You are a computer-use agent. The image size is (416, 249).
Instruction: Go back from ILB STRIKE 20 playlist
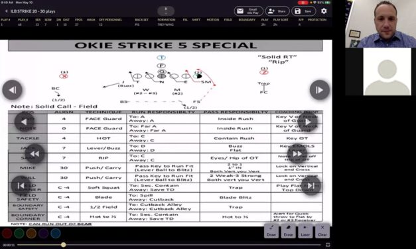tap(7, 11)
